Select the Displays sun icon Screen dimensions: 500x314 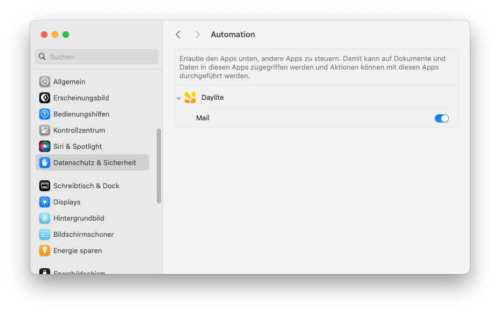(x=45, y=202)
